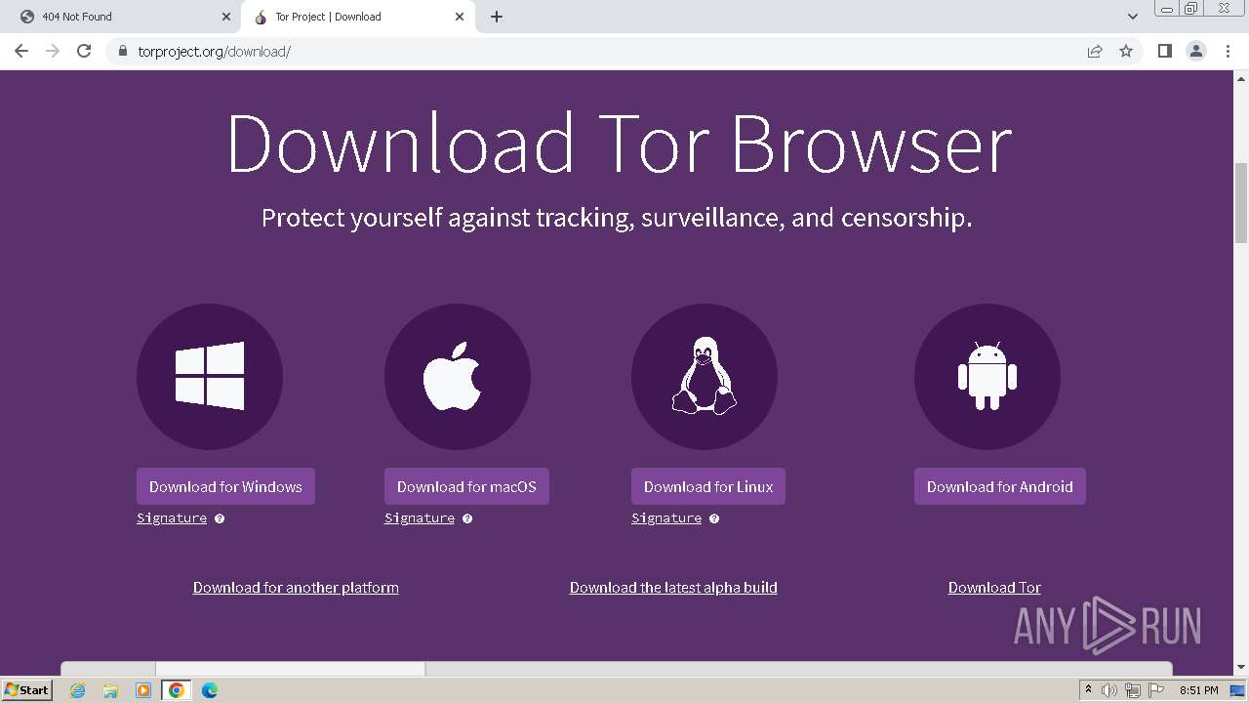Viewport: 1249px width, 703px height.
Task: Click the volume speaker tray icon
Action: click(x=1109, y=690)
